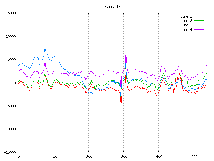
Task: Click the -10000 y-axis tick label
Action: (9, 129)
